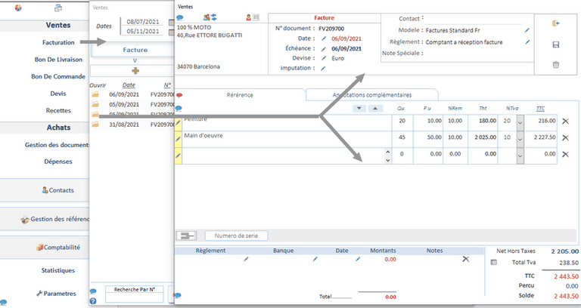This screenshot has width=581, height=308.
Task: Click the Numero de serie button
Action: click(x=236, y=236)
